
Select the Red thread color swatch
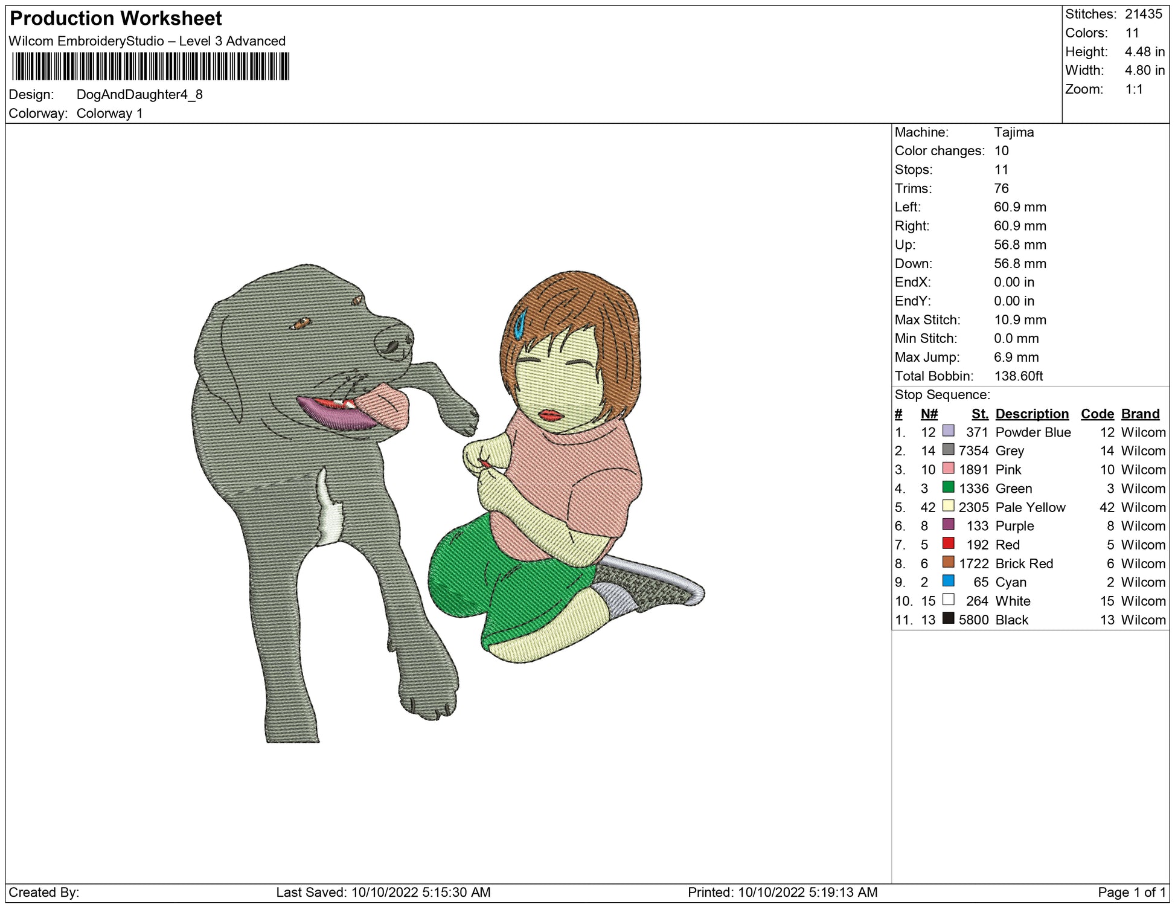[948, 543]
